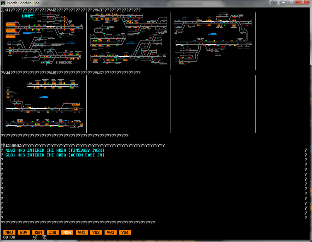Click the MNU menu button
Viewport: 312px width, 242px height.
coord(9,232)
